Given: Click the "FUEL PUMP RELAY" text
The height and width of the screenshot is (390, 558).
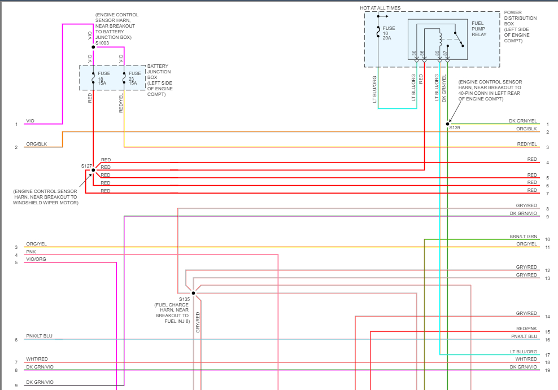Looking at the screenshot, I should click(x=479, y=29).
